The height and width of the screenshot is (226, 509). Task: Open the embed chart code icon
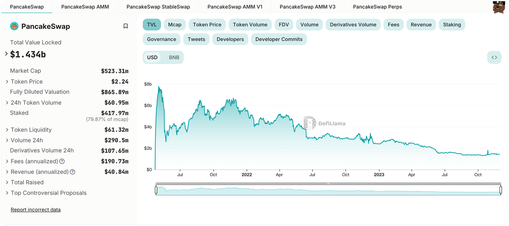[x=494, y=57]
